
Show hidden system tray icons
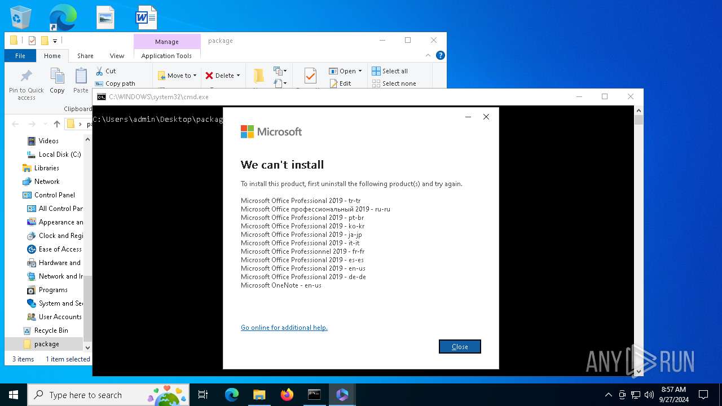click(x=608, y=395)
